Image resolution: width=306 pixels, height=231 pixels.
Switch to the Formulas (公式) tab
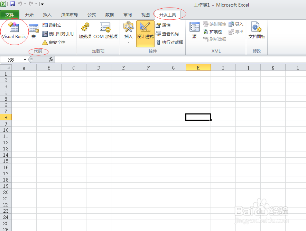coord(92,15)
